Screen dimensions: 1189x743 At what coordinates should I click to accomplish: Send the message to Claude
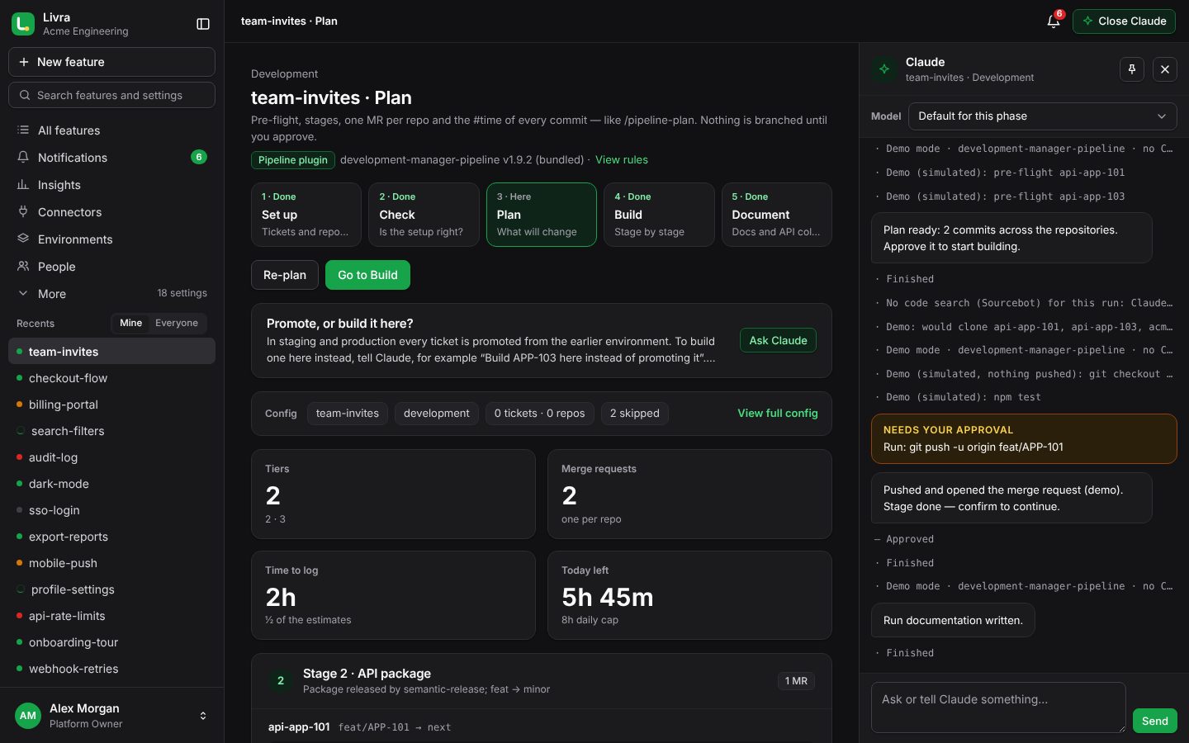(1154, 721)
